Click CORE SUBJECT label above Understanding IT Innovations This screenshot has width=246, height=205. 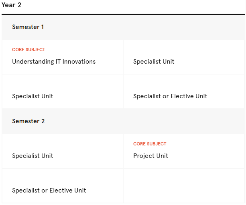[x=28, y=50]
